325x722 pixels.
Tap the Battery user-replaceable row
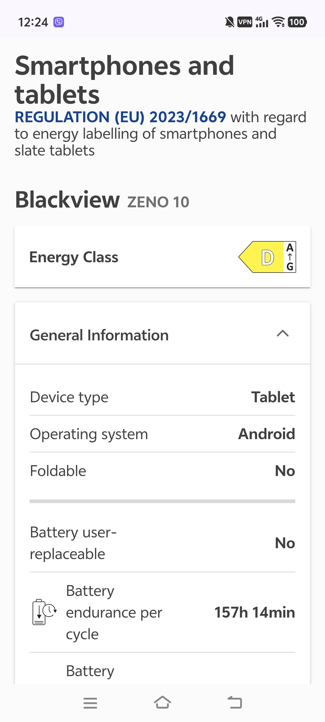[x=162, y=543]
